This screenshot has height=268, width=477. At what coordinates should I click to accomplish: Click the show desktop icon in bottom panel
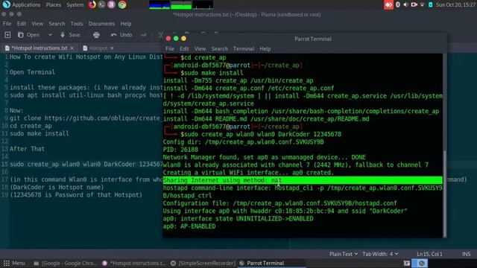(407, 263)
